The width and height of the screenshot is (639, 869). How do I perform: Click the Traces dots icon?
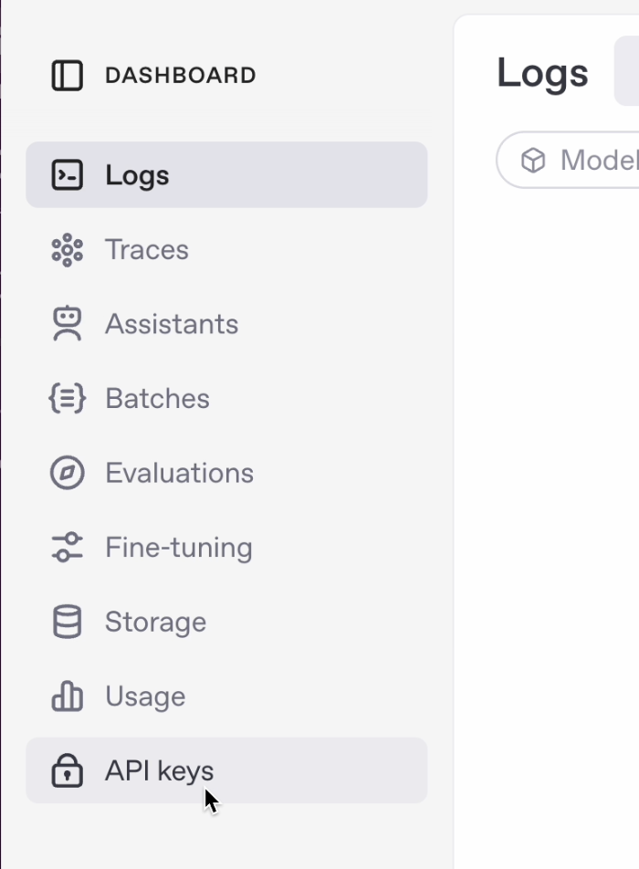(x=67, y=249)
